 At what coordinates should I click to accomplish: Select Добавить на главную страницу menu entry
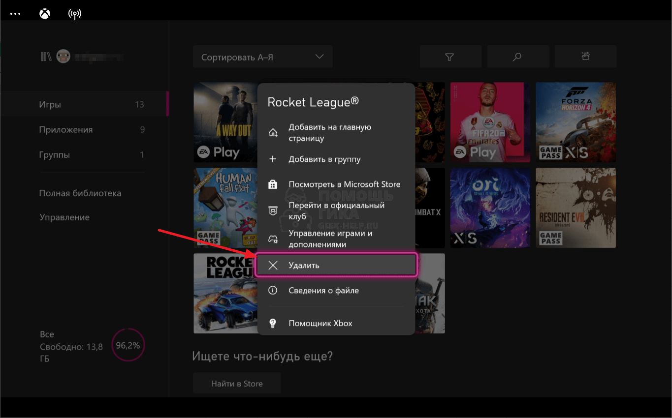pyautogui.click(x=336, y=133)
